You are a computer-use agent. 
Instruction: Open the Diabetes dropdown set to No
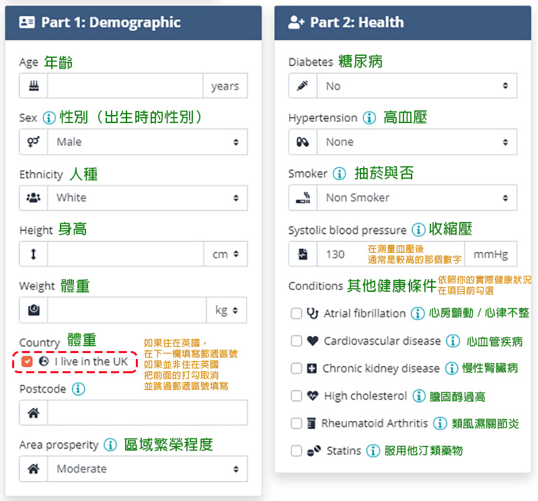pyautogui.click(x=417, y=86)
